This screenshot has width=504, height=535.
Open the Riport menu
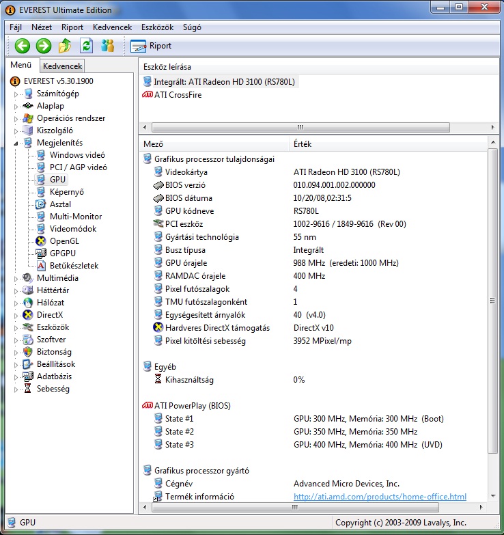pos(72,27)
